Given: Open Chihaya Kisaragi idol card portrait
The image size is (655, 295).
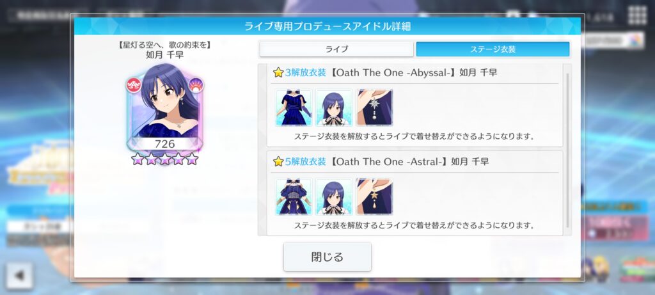Looking at the screenshot, I should 164,108.
